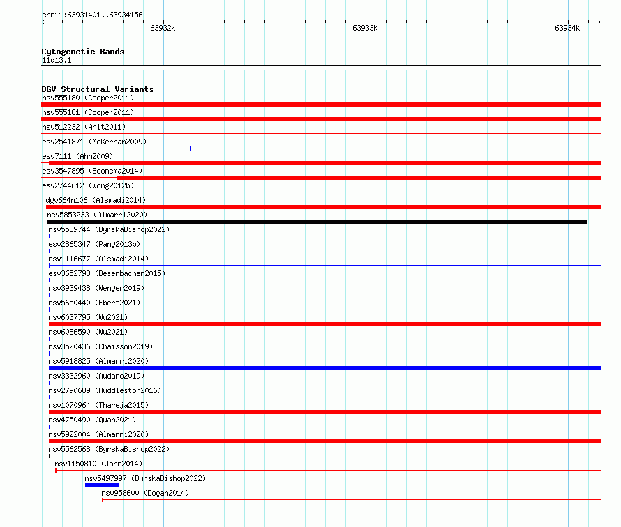The image size is (621, 527).
Task: Open nsv3520436 (Chaisson2019) label
Action: tap(100, 346)
